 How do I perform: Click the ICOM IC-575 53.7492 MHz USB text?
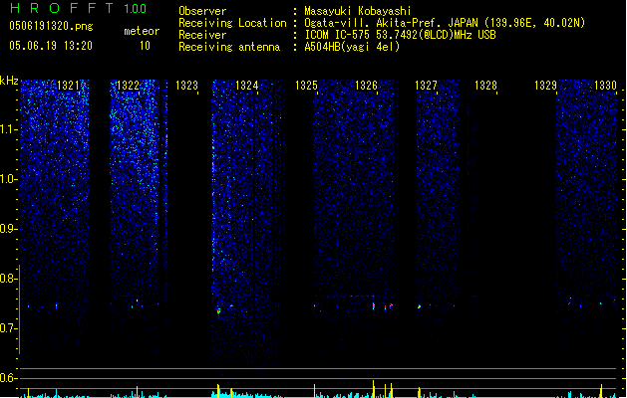point(400,35)
